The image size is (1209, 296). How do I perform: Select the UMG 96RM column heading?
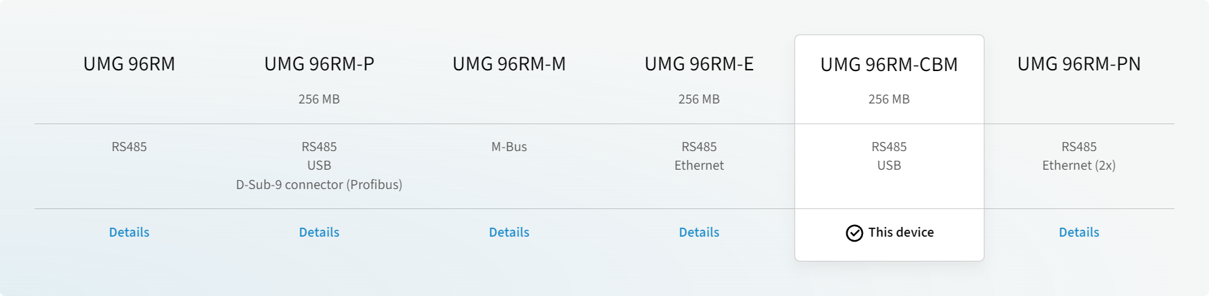129,64
